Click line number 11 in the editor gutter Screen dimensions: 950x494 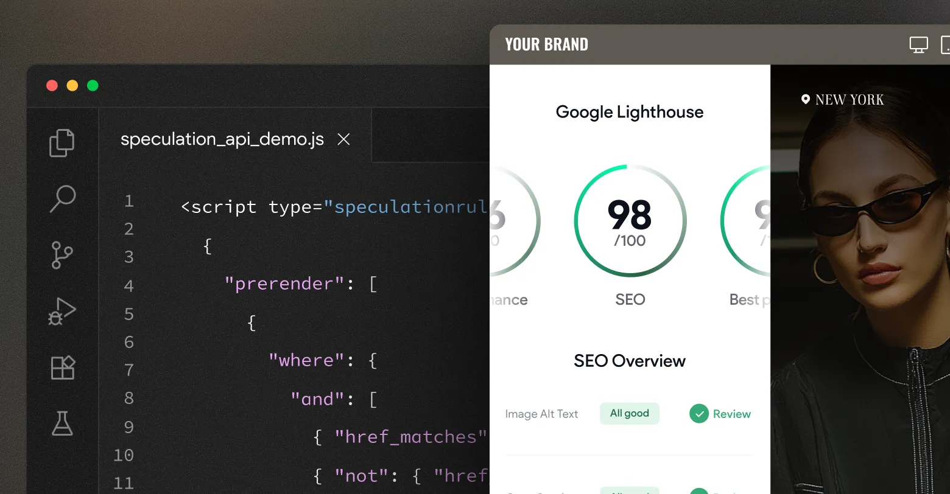tap(124, 484)
